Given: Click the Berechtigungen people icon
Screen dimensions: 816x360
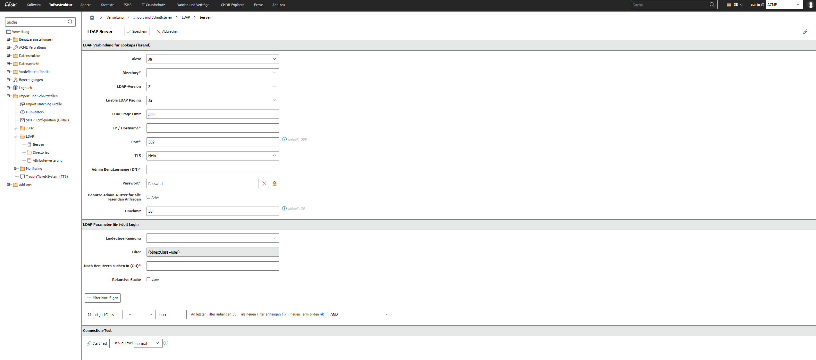Looking at the screenshot, I should click(15, 80).
